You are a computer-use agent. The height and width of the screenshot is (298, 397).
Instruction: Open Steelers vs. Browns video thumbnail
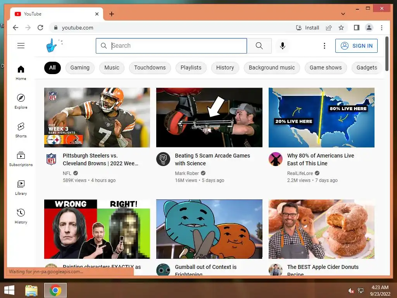click(97, 117)
